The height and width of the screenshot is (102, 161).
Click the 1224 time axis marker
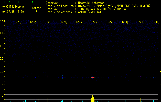tap(63, 22)
